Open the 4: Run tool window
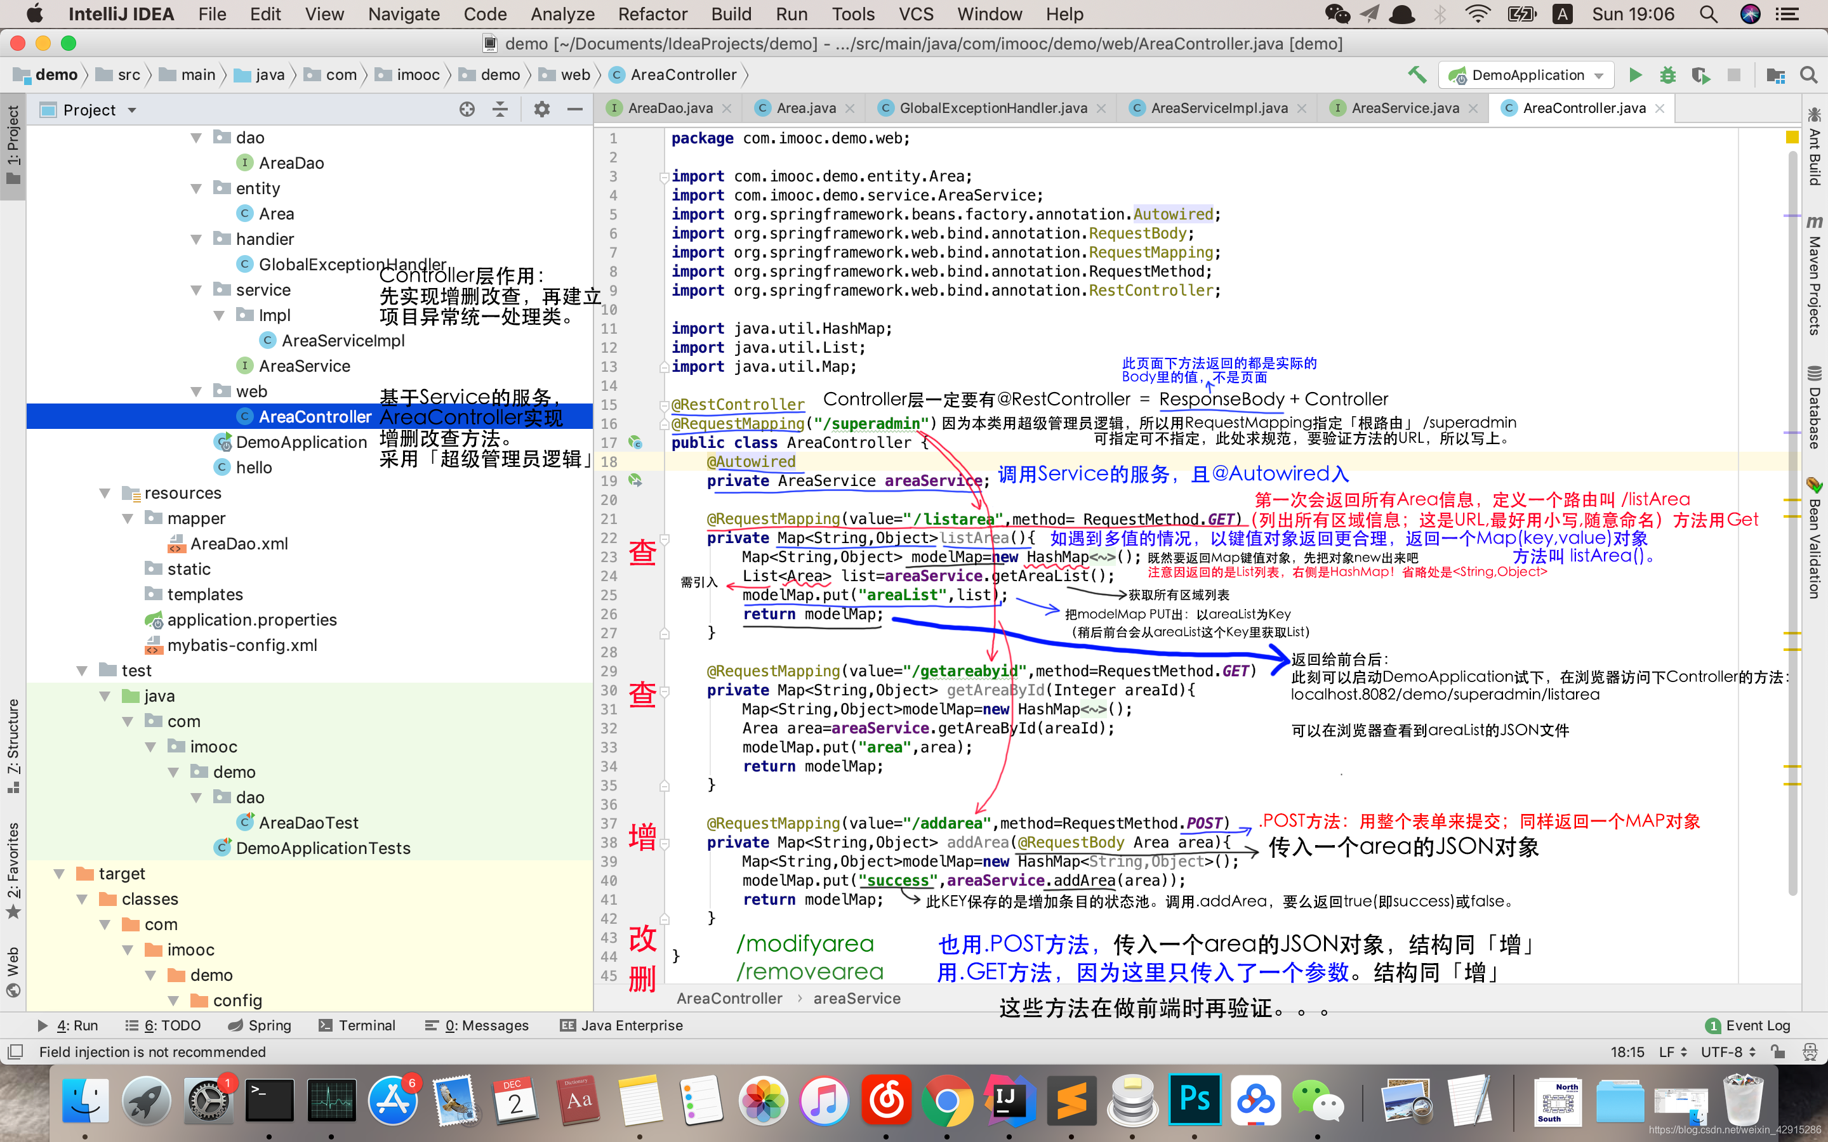The width and height of the screenshot is (1828, 1142). point(68,1026)
